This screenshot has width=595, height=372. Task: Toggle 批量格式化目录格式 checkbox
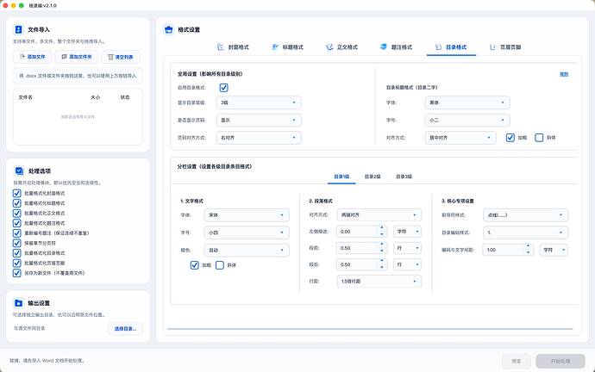16,252
